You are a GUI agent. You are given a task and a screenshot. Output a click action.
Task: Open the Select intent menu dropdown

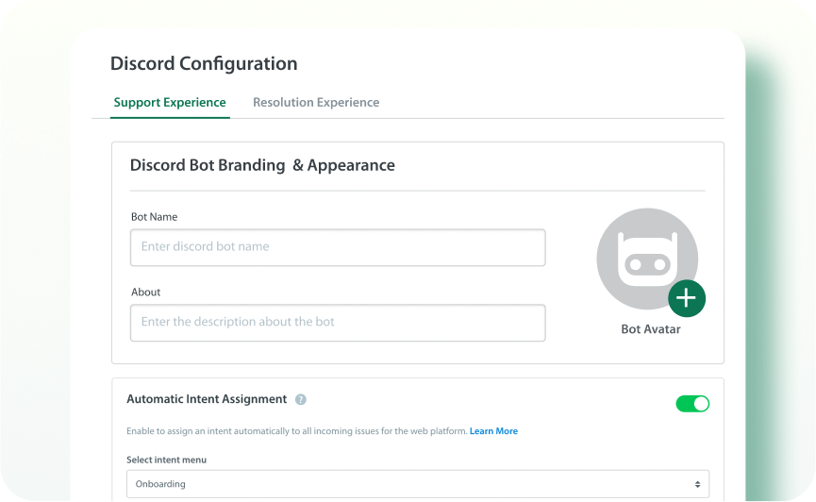(x=417, y=484)
